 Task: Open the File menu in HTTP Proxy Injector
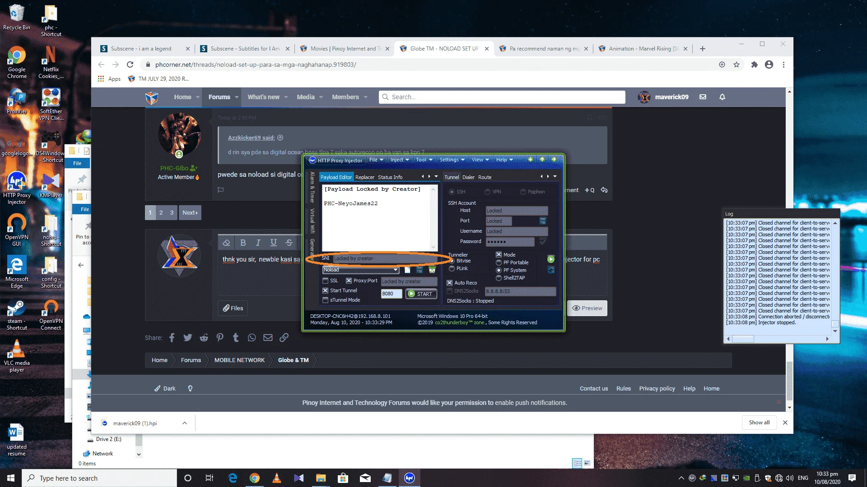click(x=376, y=160)
